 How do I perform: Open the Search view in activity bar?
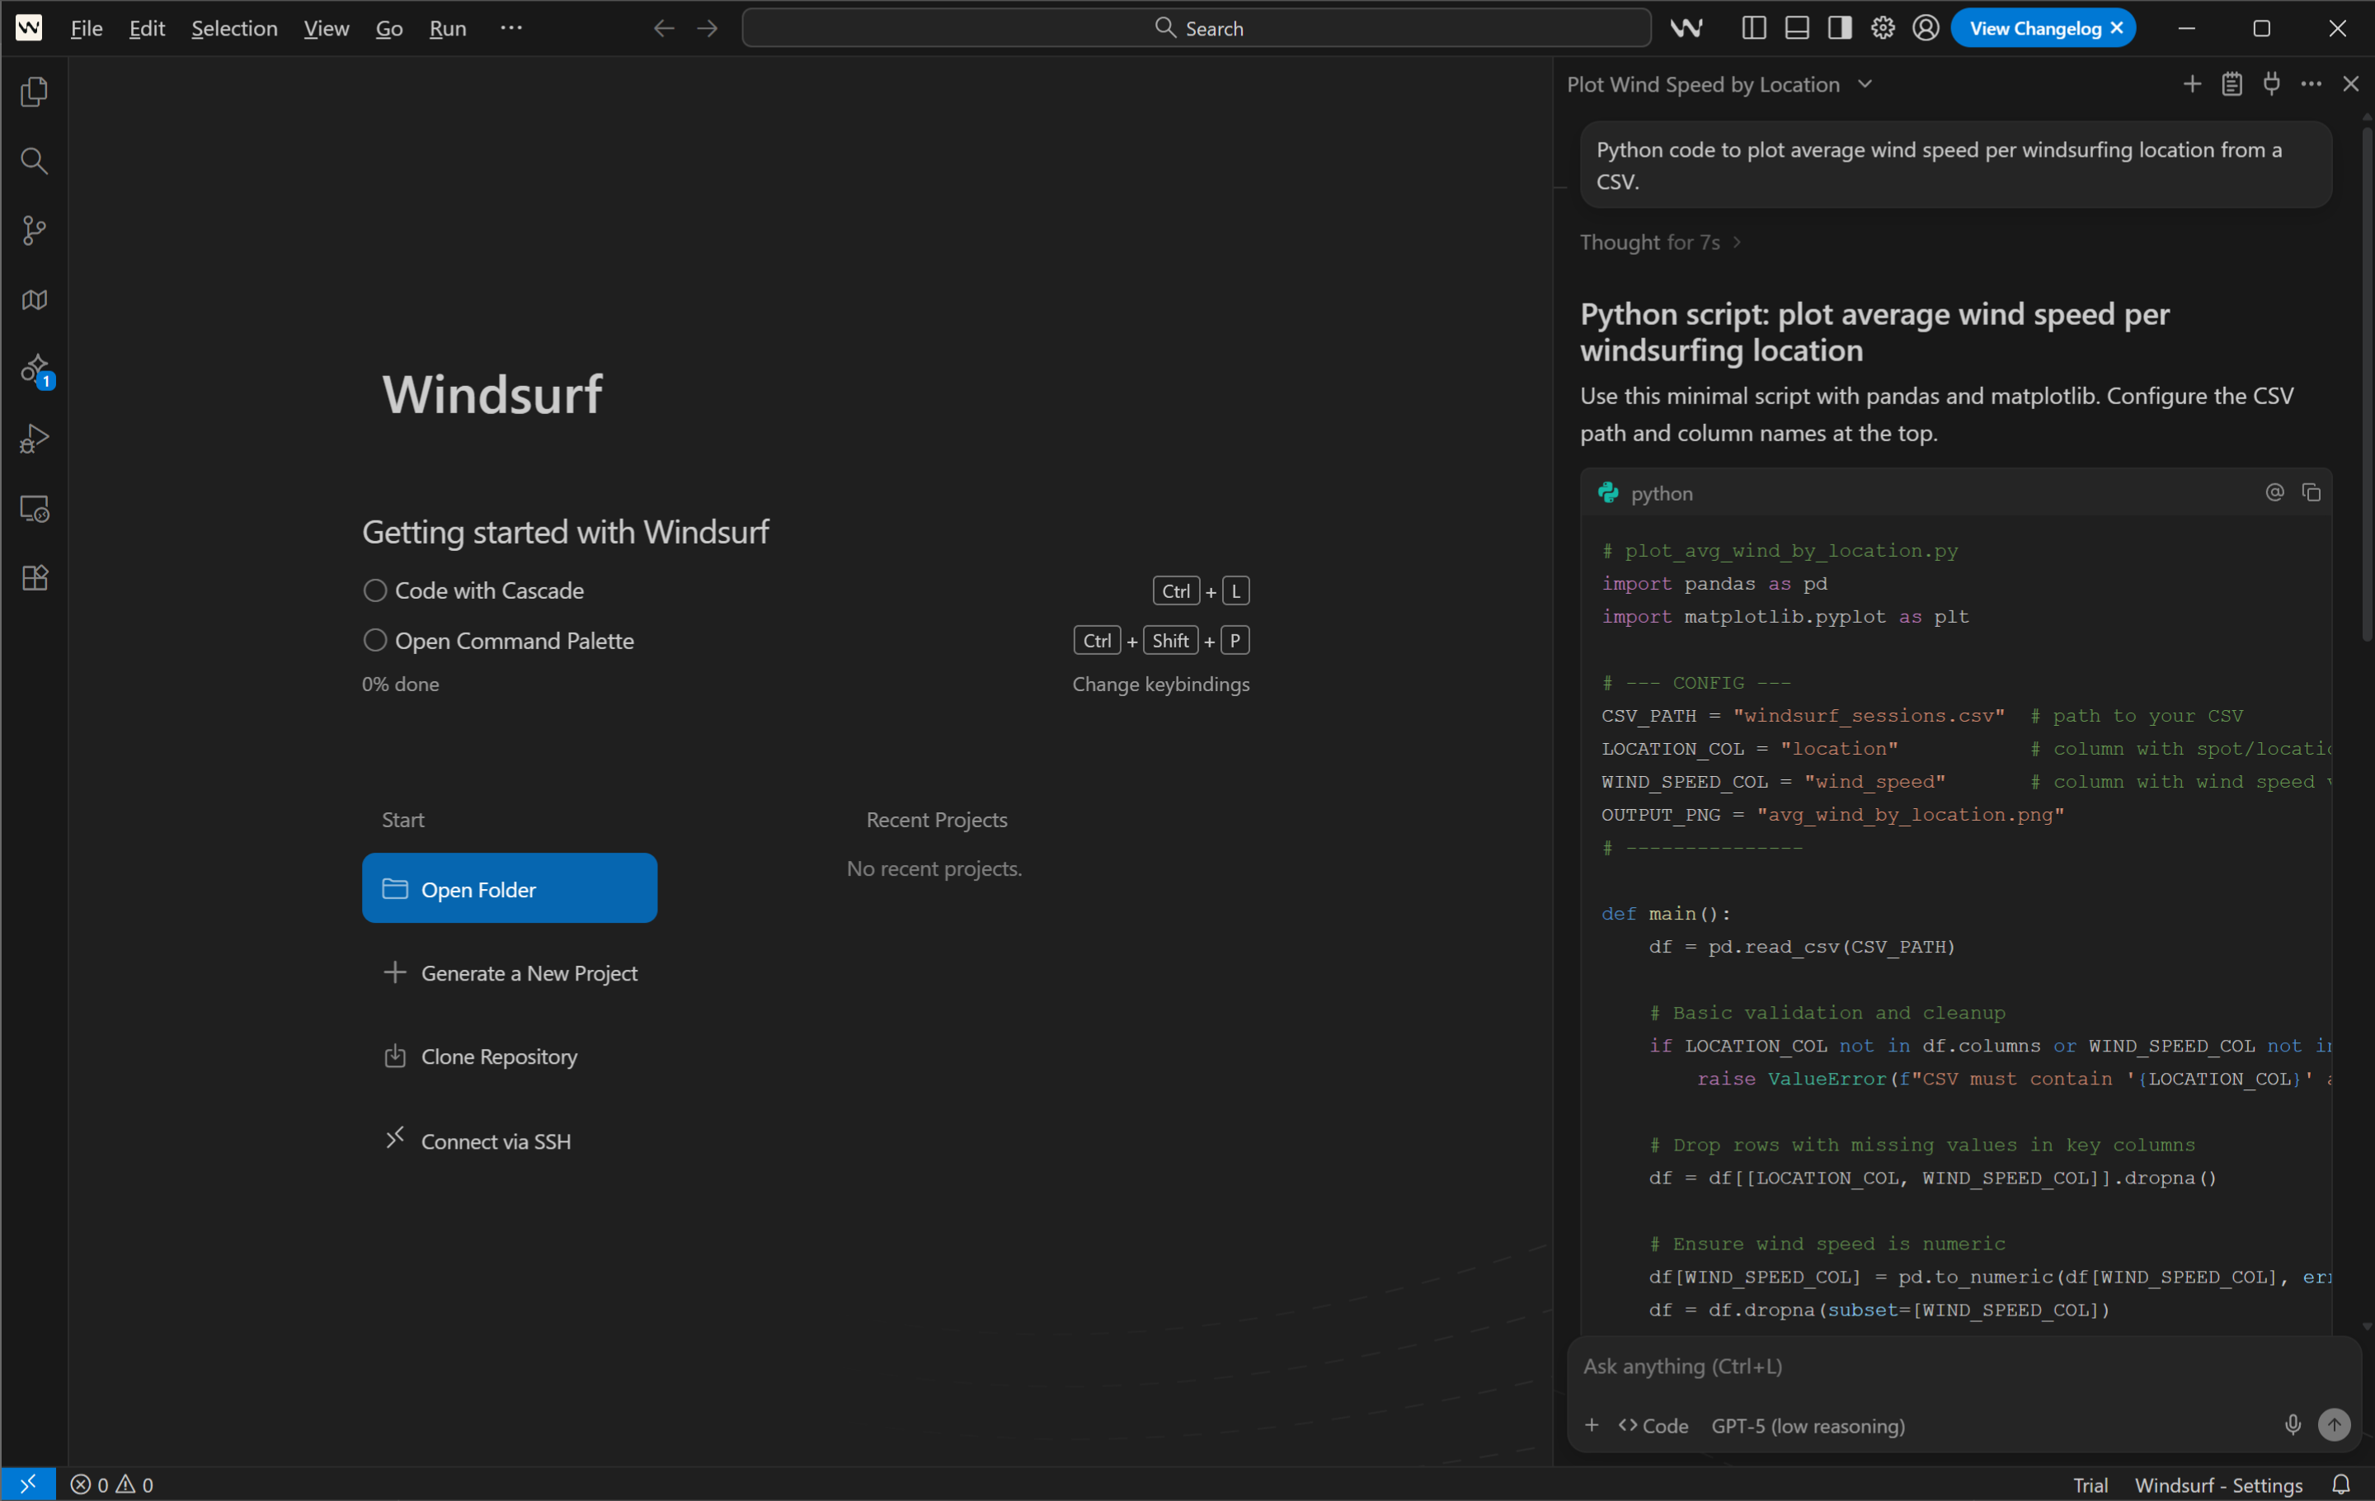click(35, 161)
